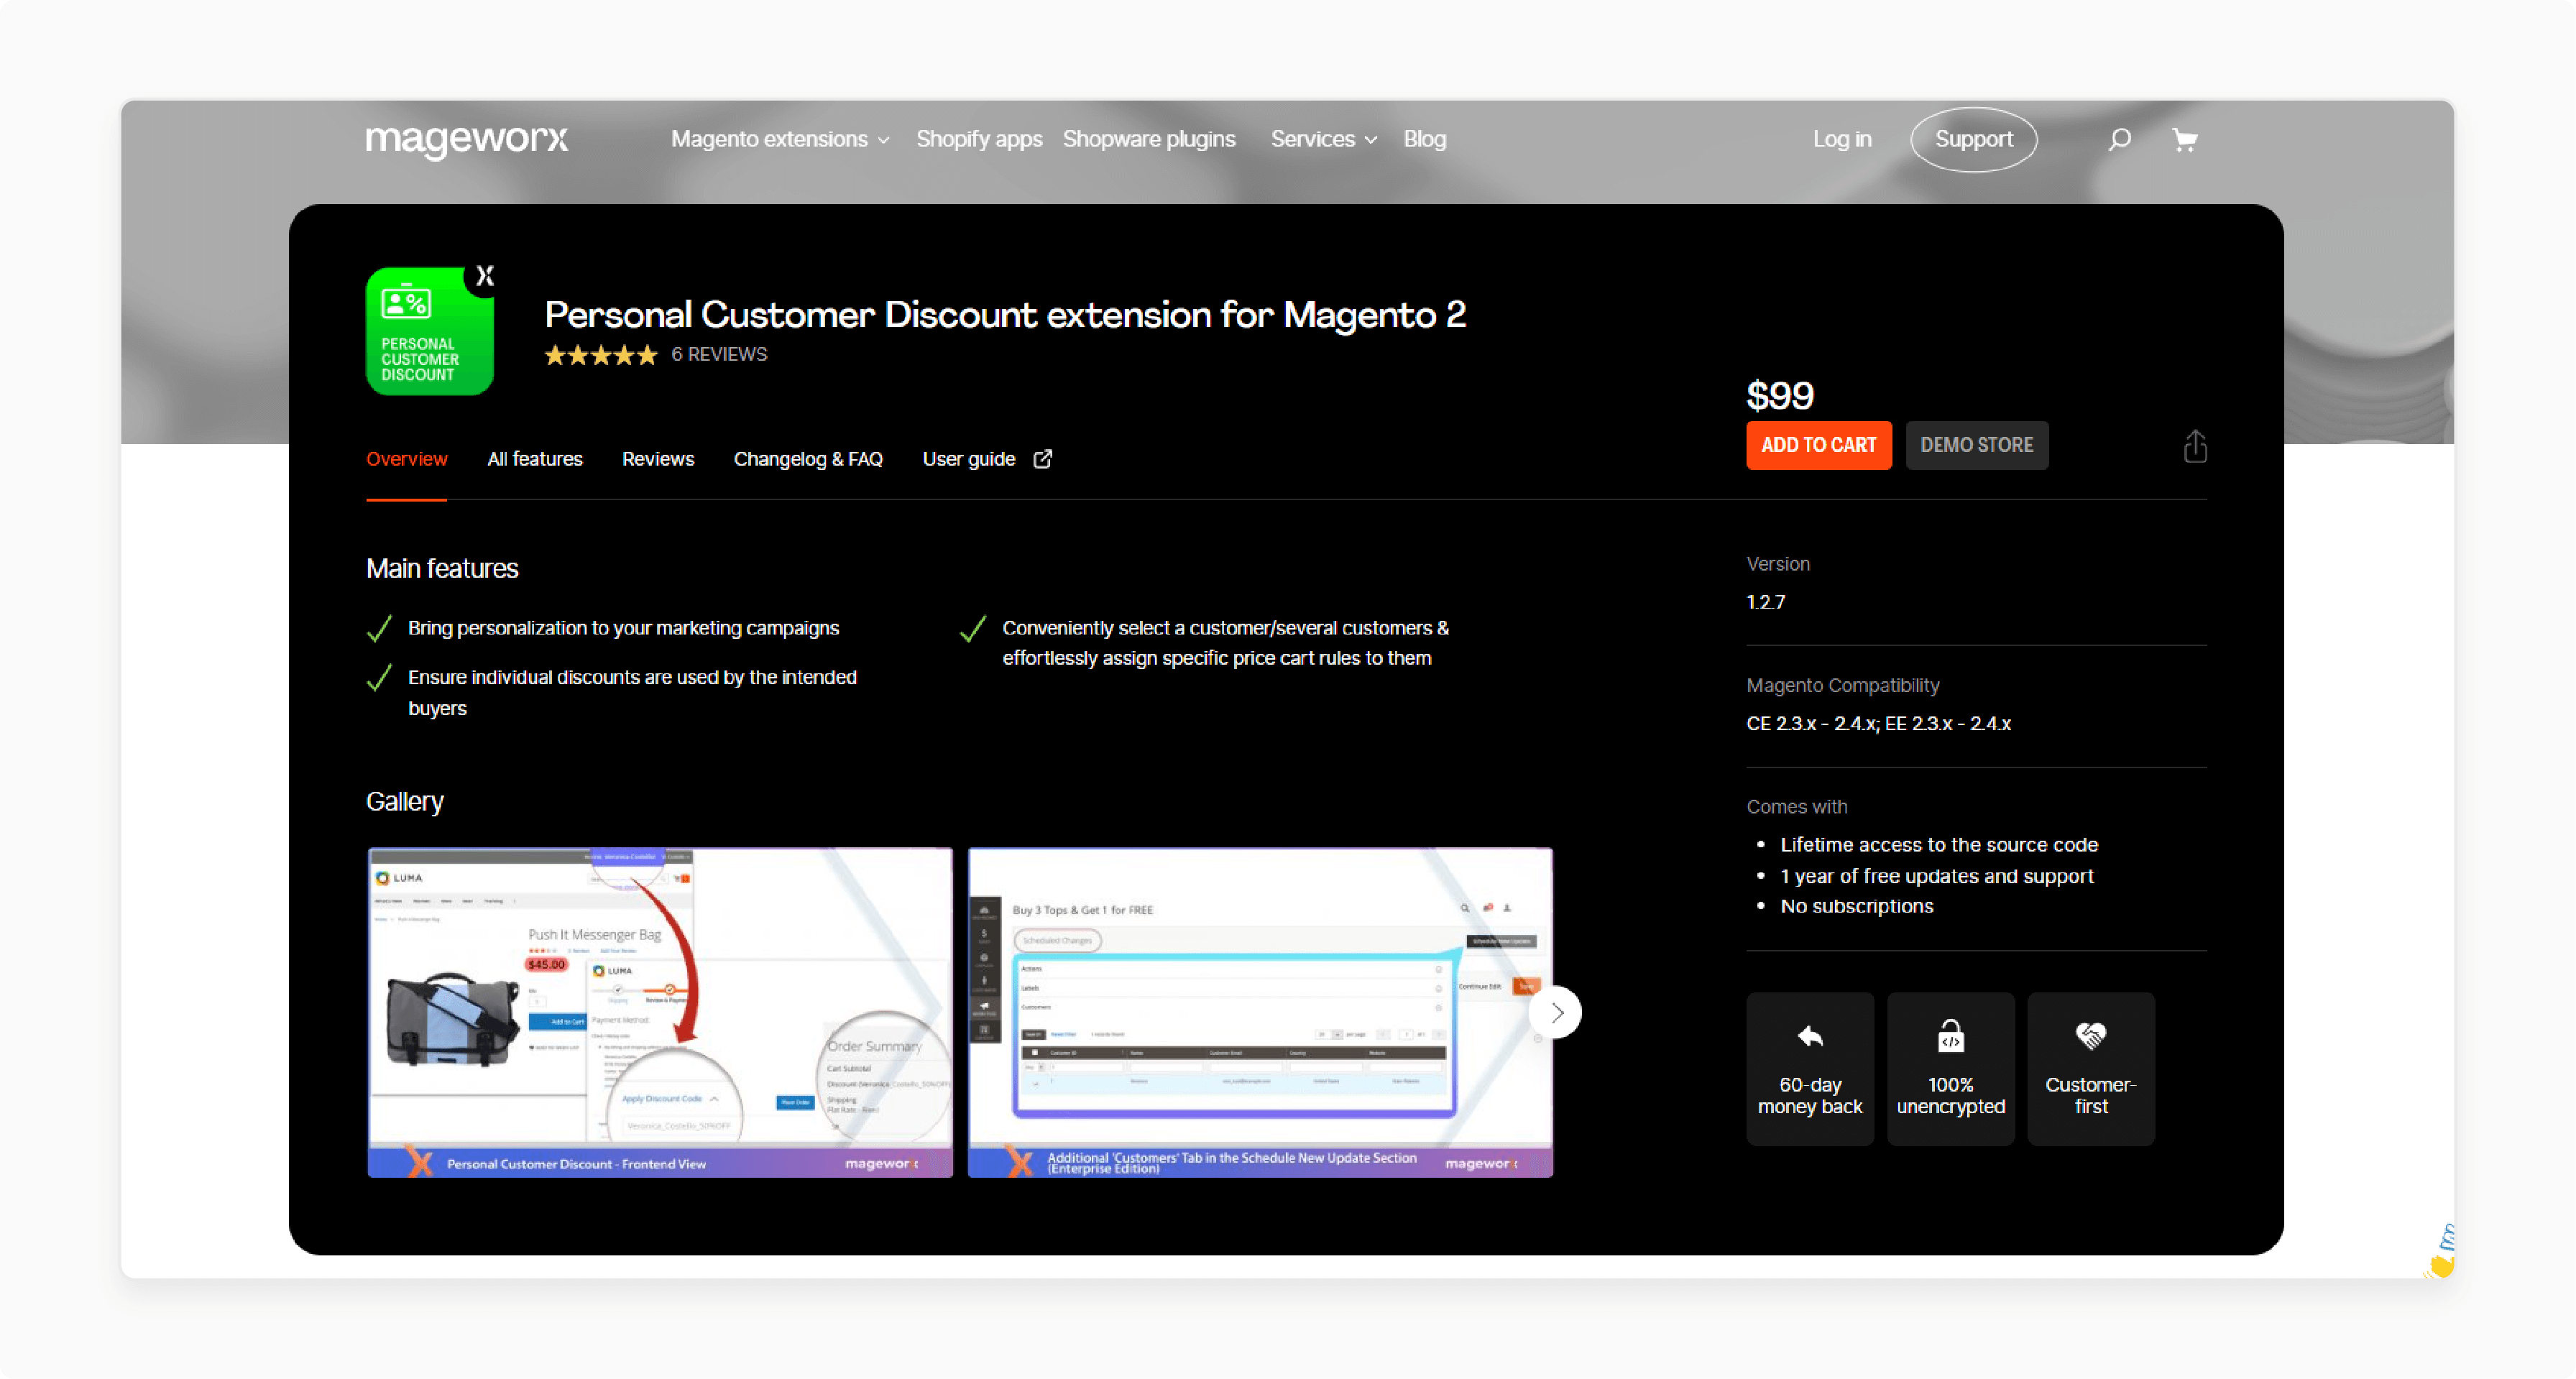This screenshot has width=2576, height=1379.
Task: Click '1 year of free updates and support'
Action: click(1936, 876)
